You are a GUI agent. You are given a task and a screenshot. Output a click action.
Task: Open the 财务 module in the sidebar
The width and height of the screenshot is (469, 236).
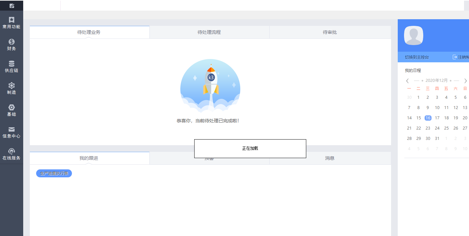pos(12,44)
